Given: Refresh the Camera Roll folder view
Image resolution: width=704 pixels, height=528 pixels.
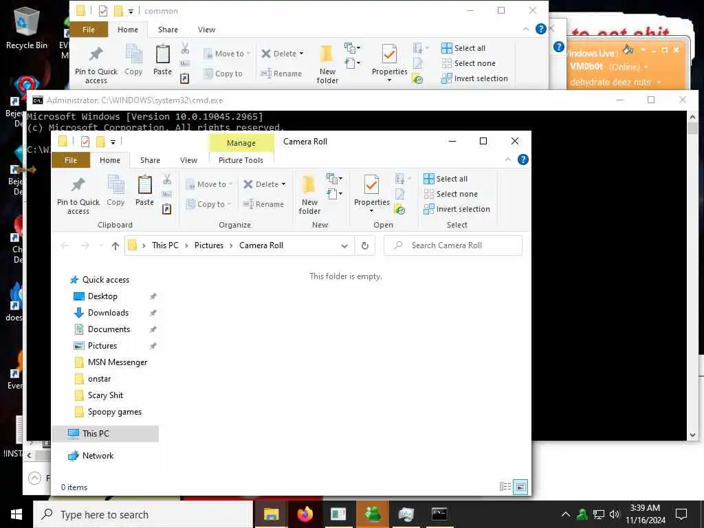Looking at the screenshot, I should [365, 245].
